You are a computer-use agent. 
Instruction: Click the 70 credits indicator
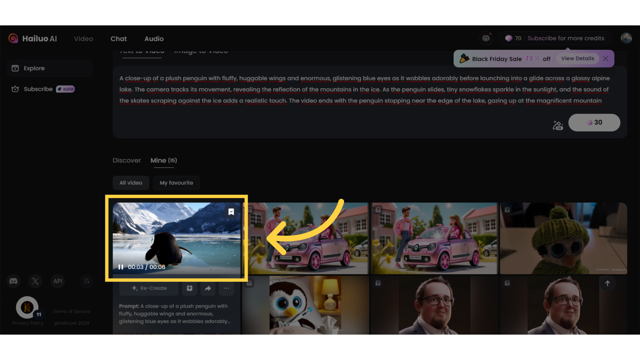pos(513,38)
